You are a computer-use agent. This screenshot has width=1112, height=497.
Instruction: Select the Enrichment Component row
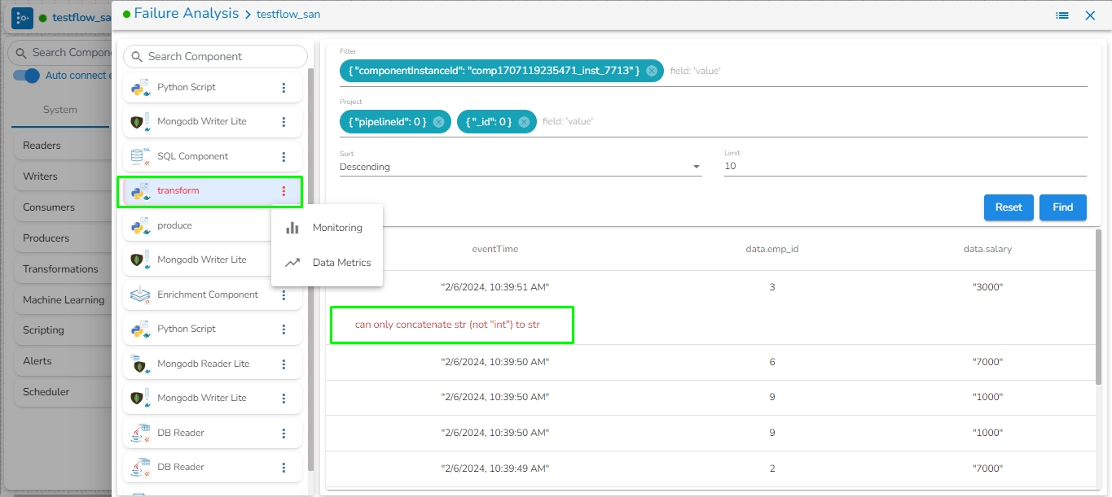click(x=213, y=294)
